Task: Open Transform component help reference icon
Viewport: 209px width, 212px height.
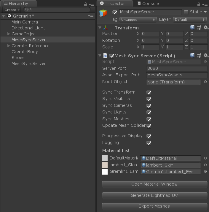Action: pos(192,28)
